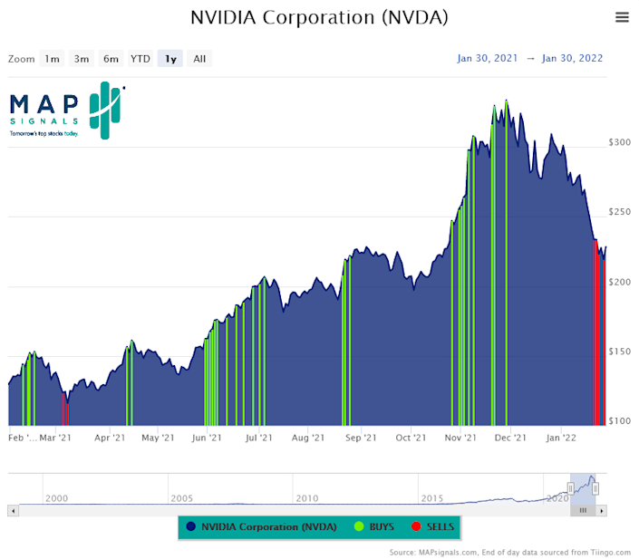Image resolution: width=639 pixels, height=559 pixels.
Task: Click the navigator left range handle
Action: tap(570, 488)
